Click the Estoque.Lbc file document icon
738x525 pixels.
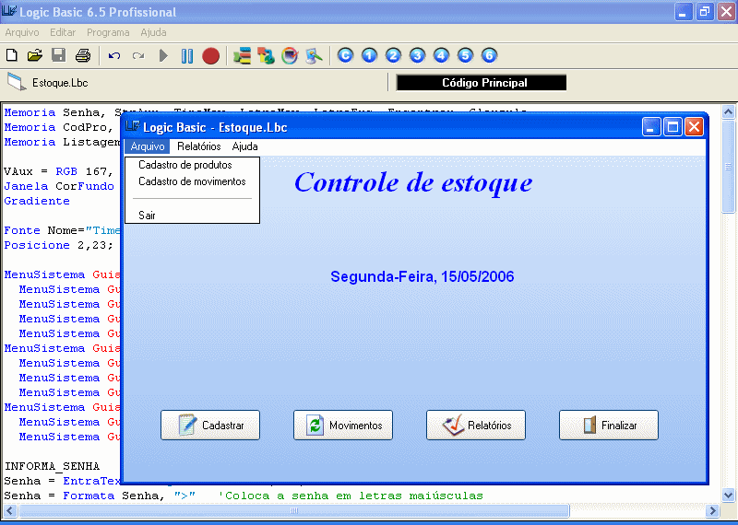point(17,82)
